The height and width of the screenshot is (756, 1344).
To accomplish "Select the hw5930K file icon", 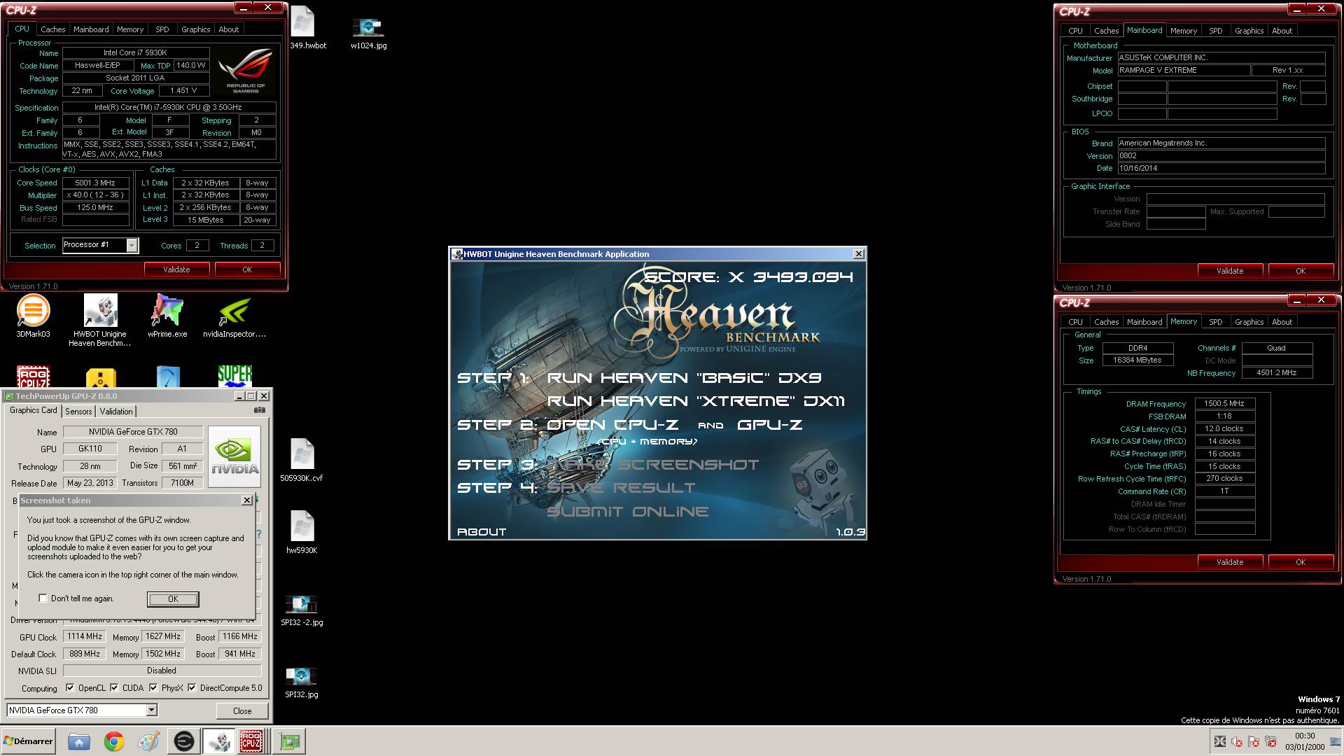I will coord(302,532).
